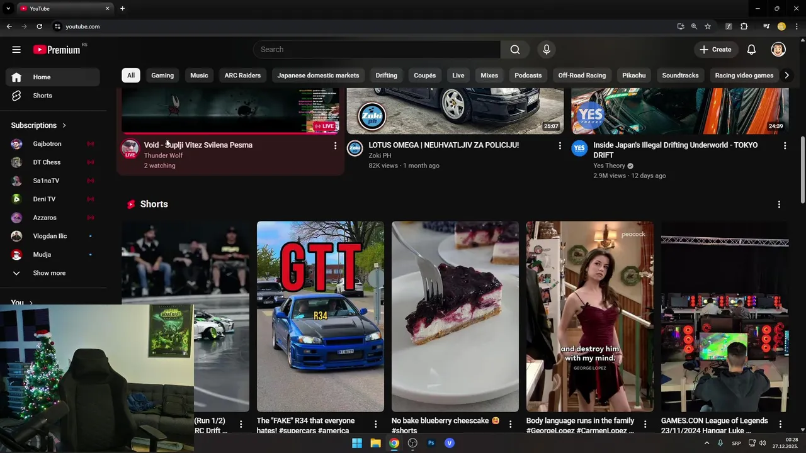Open Yes Theory channel avatar

tap(579, 148)
